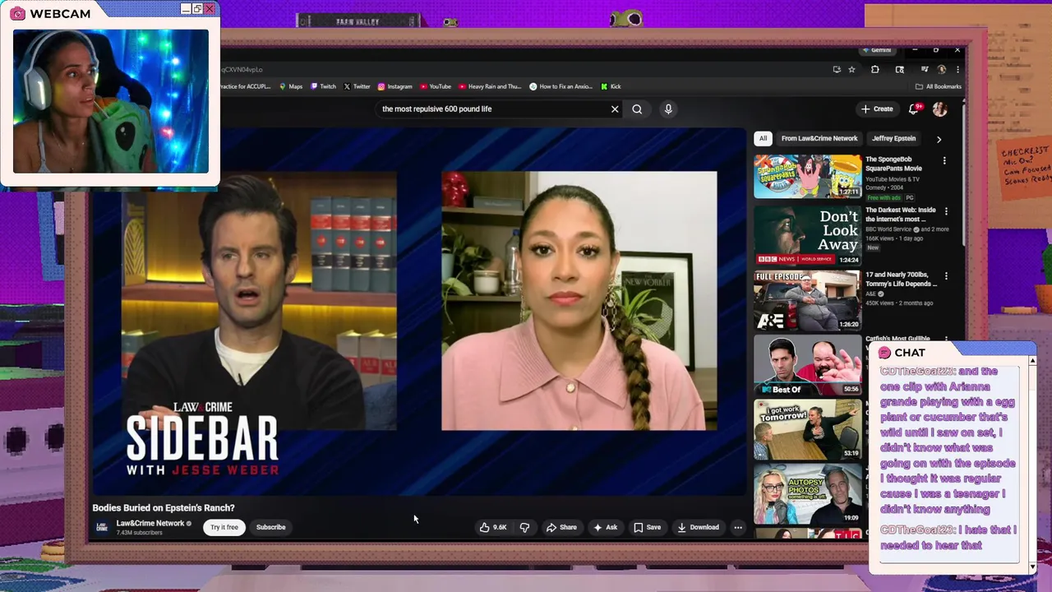Click the Law&Crime Network channel avatar
Viewport: 1052px width, 592px height.
click(x=102, y=527)
